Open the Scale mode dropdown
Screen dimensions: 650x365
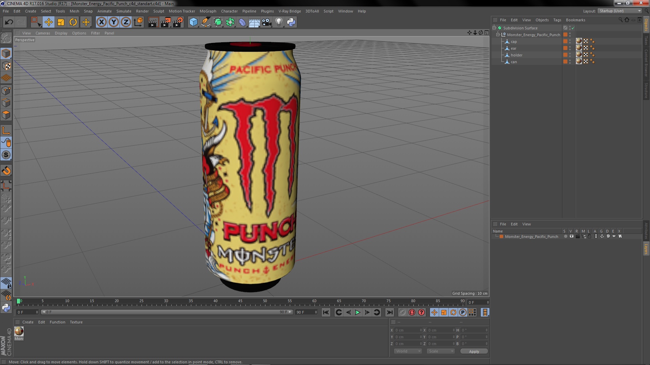coord(440,351)
